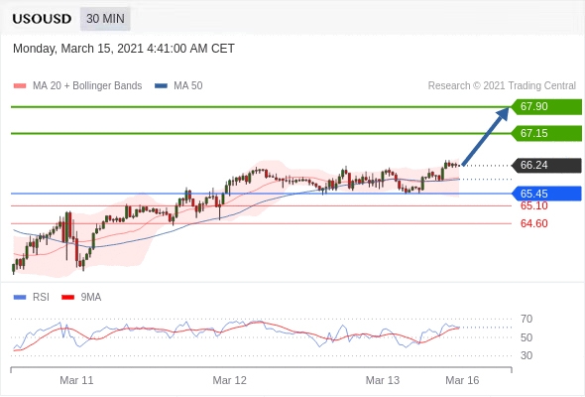Click the 67.15 green resistance tag
The image size is (585, 397).
click(545, 133)
